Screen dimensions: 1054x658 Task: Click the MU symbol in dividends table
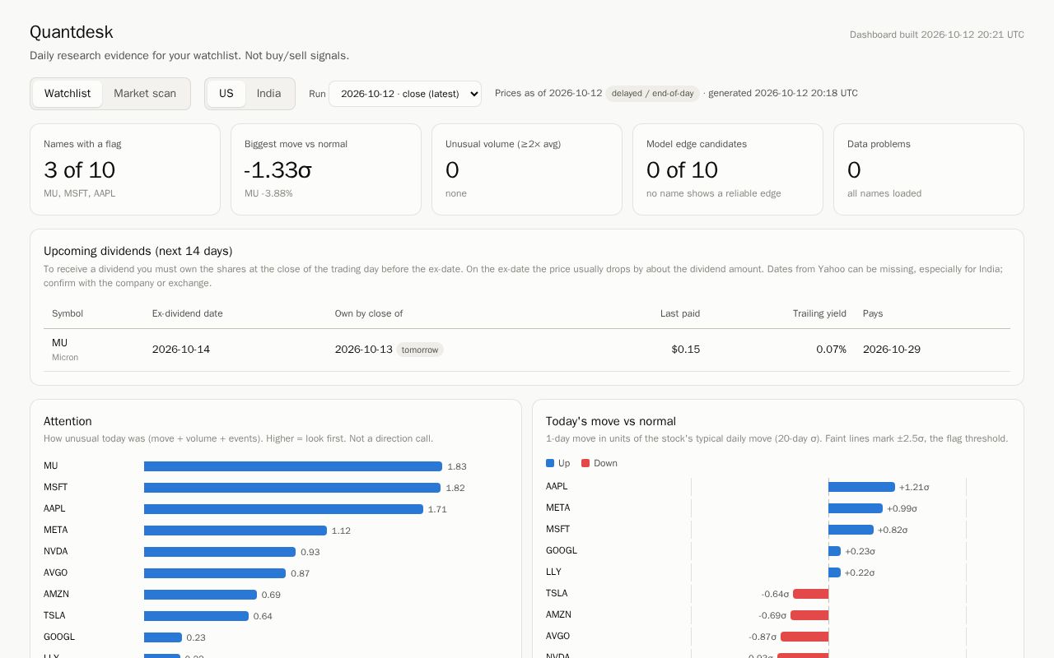[59, 343]
